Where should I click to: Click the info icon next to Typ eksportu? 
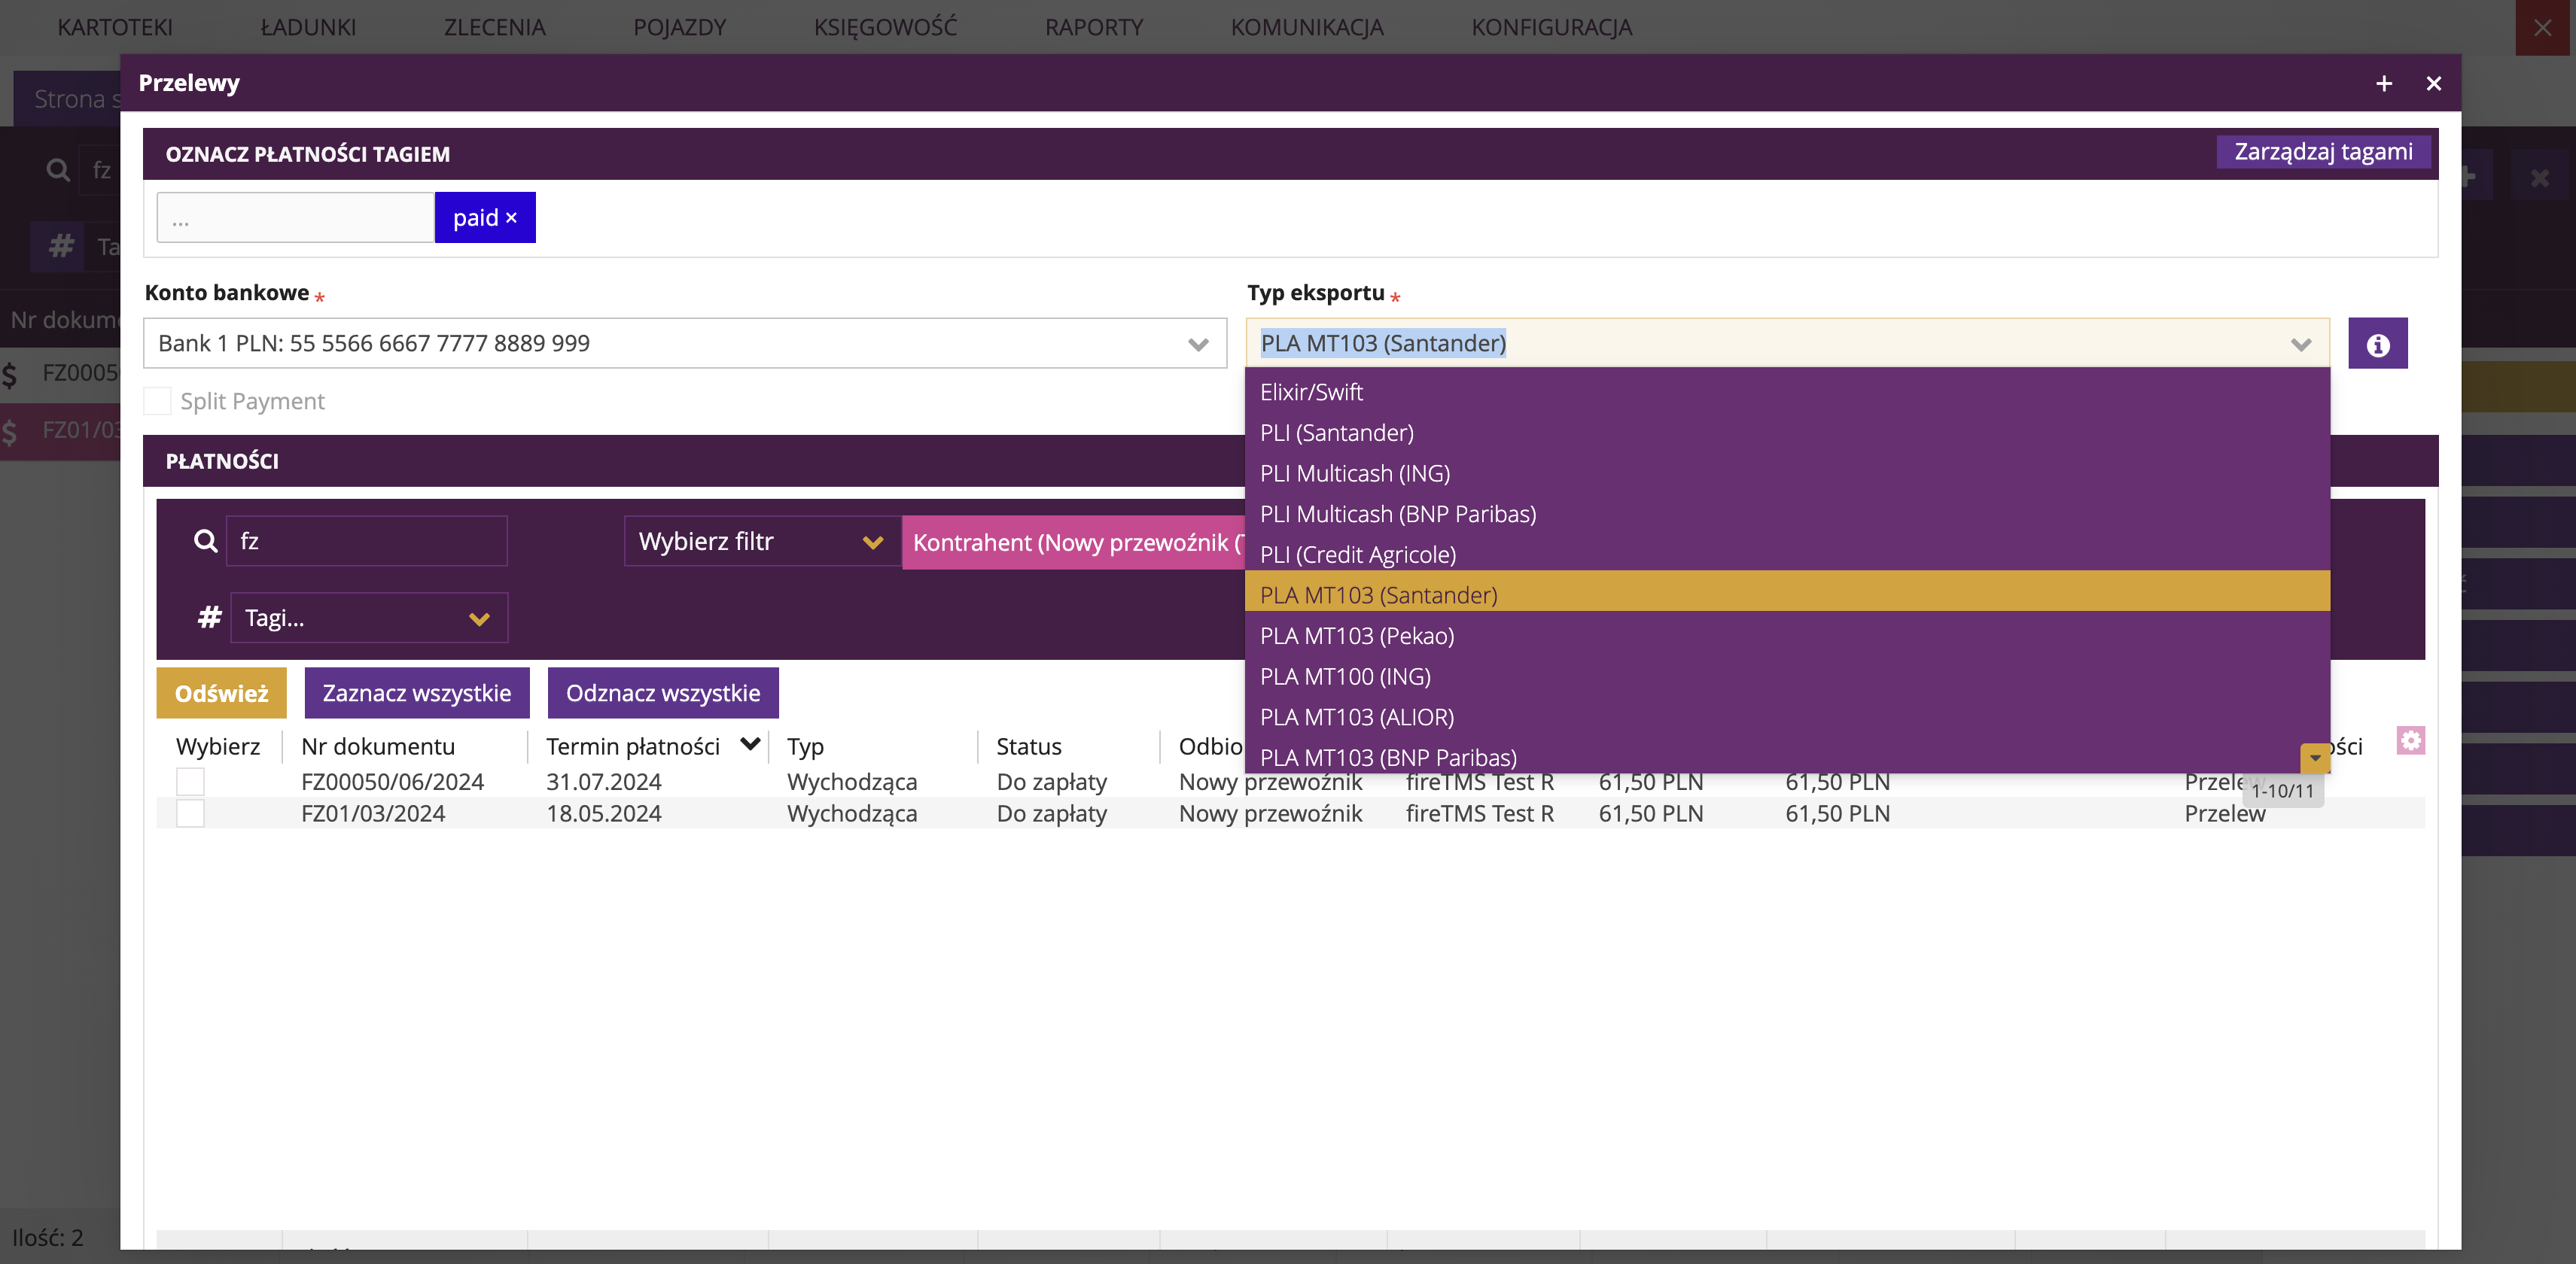pos(2377,345)
